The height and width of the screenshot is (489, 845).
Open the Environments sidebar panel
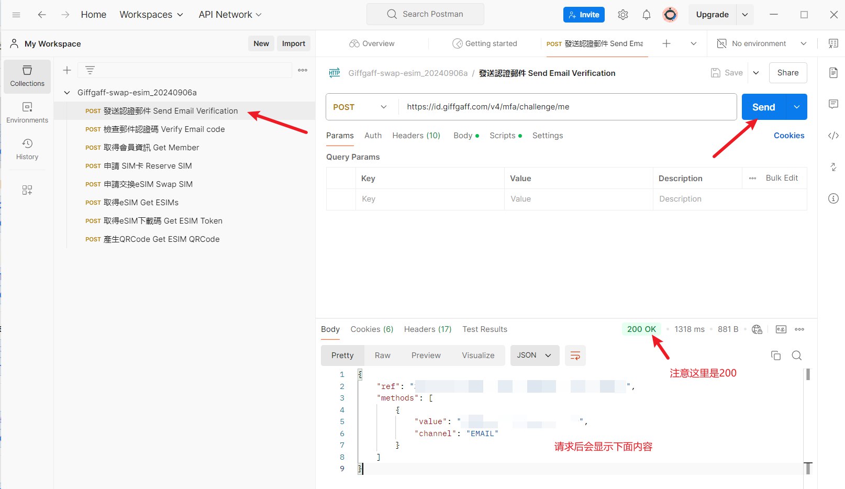(x=27, y=113)
